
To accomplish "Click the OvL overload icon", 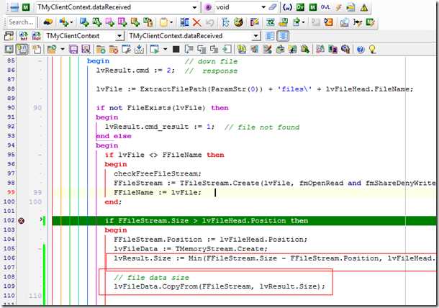I will pos(325,7).
